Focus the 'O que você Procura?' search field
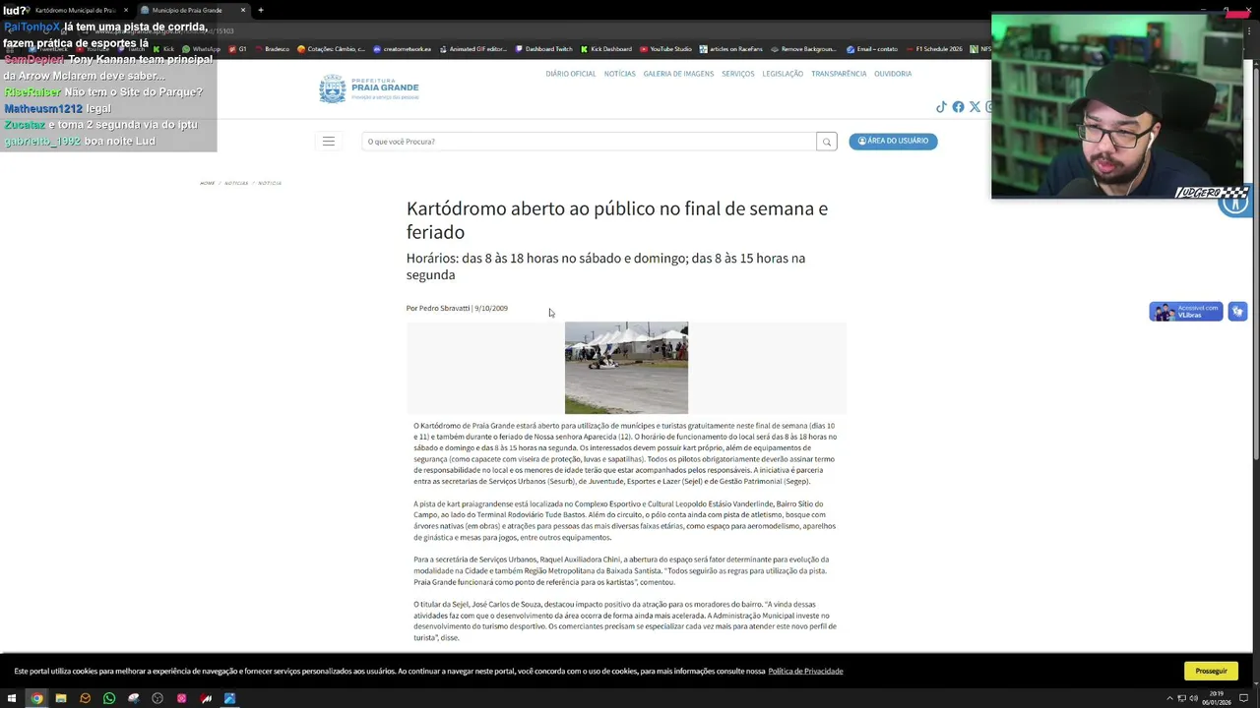This screenshot has height=708, width=1260. [x=589, y=142]
